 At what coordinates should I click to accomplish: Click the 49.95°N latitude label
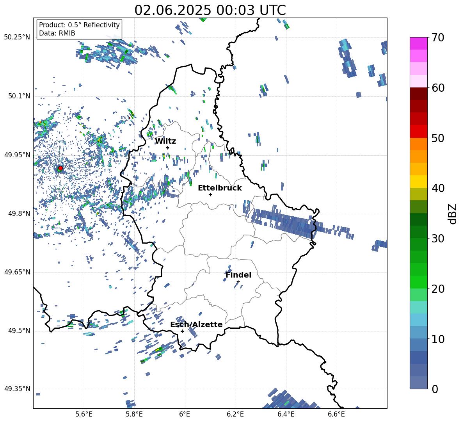pyautogui.click(x=17, y=155)
